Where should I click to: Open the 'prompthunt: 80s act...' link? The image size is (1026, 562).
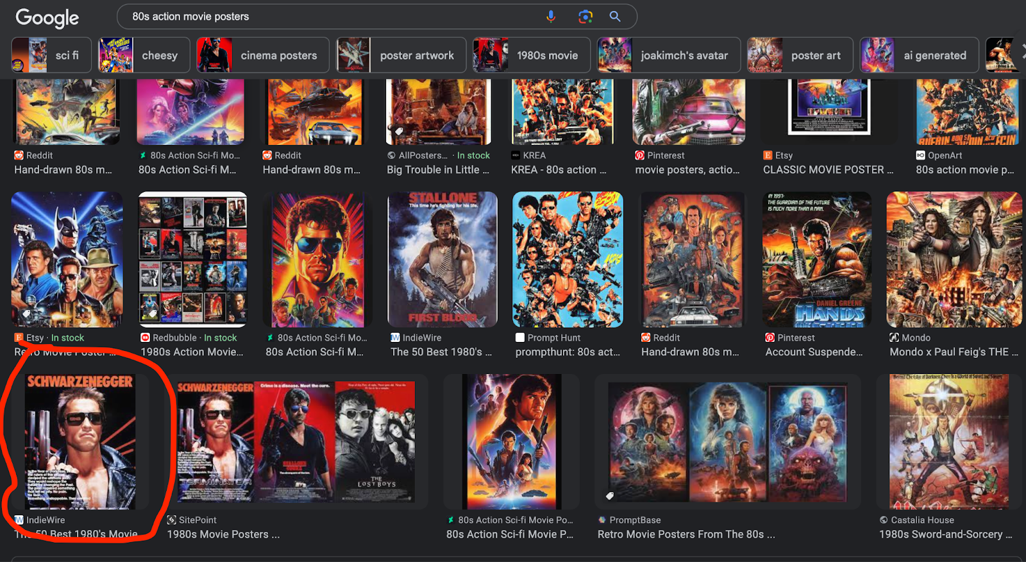tap(568, 352)
